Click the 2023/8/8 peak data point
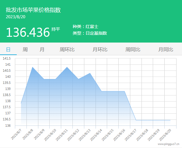182x148 pixels. click(x=32, y=67)
